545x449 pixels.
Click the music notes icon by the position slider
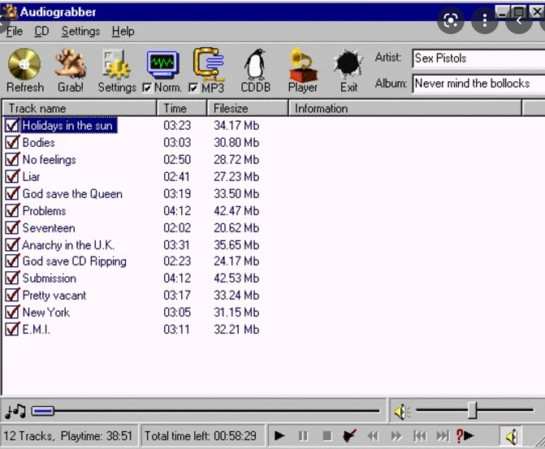pyautogui.click(x=15, y=412)
